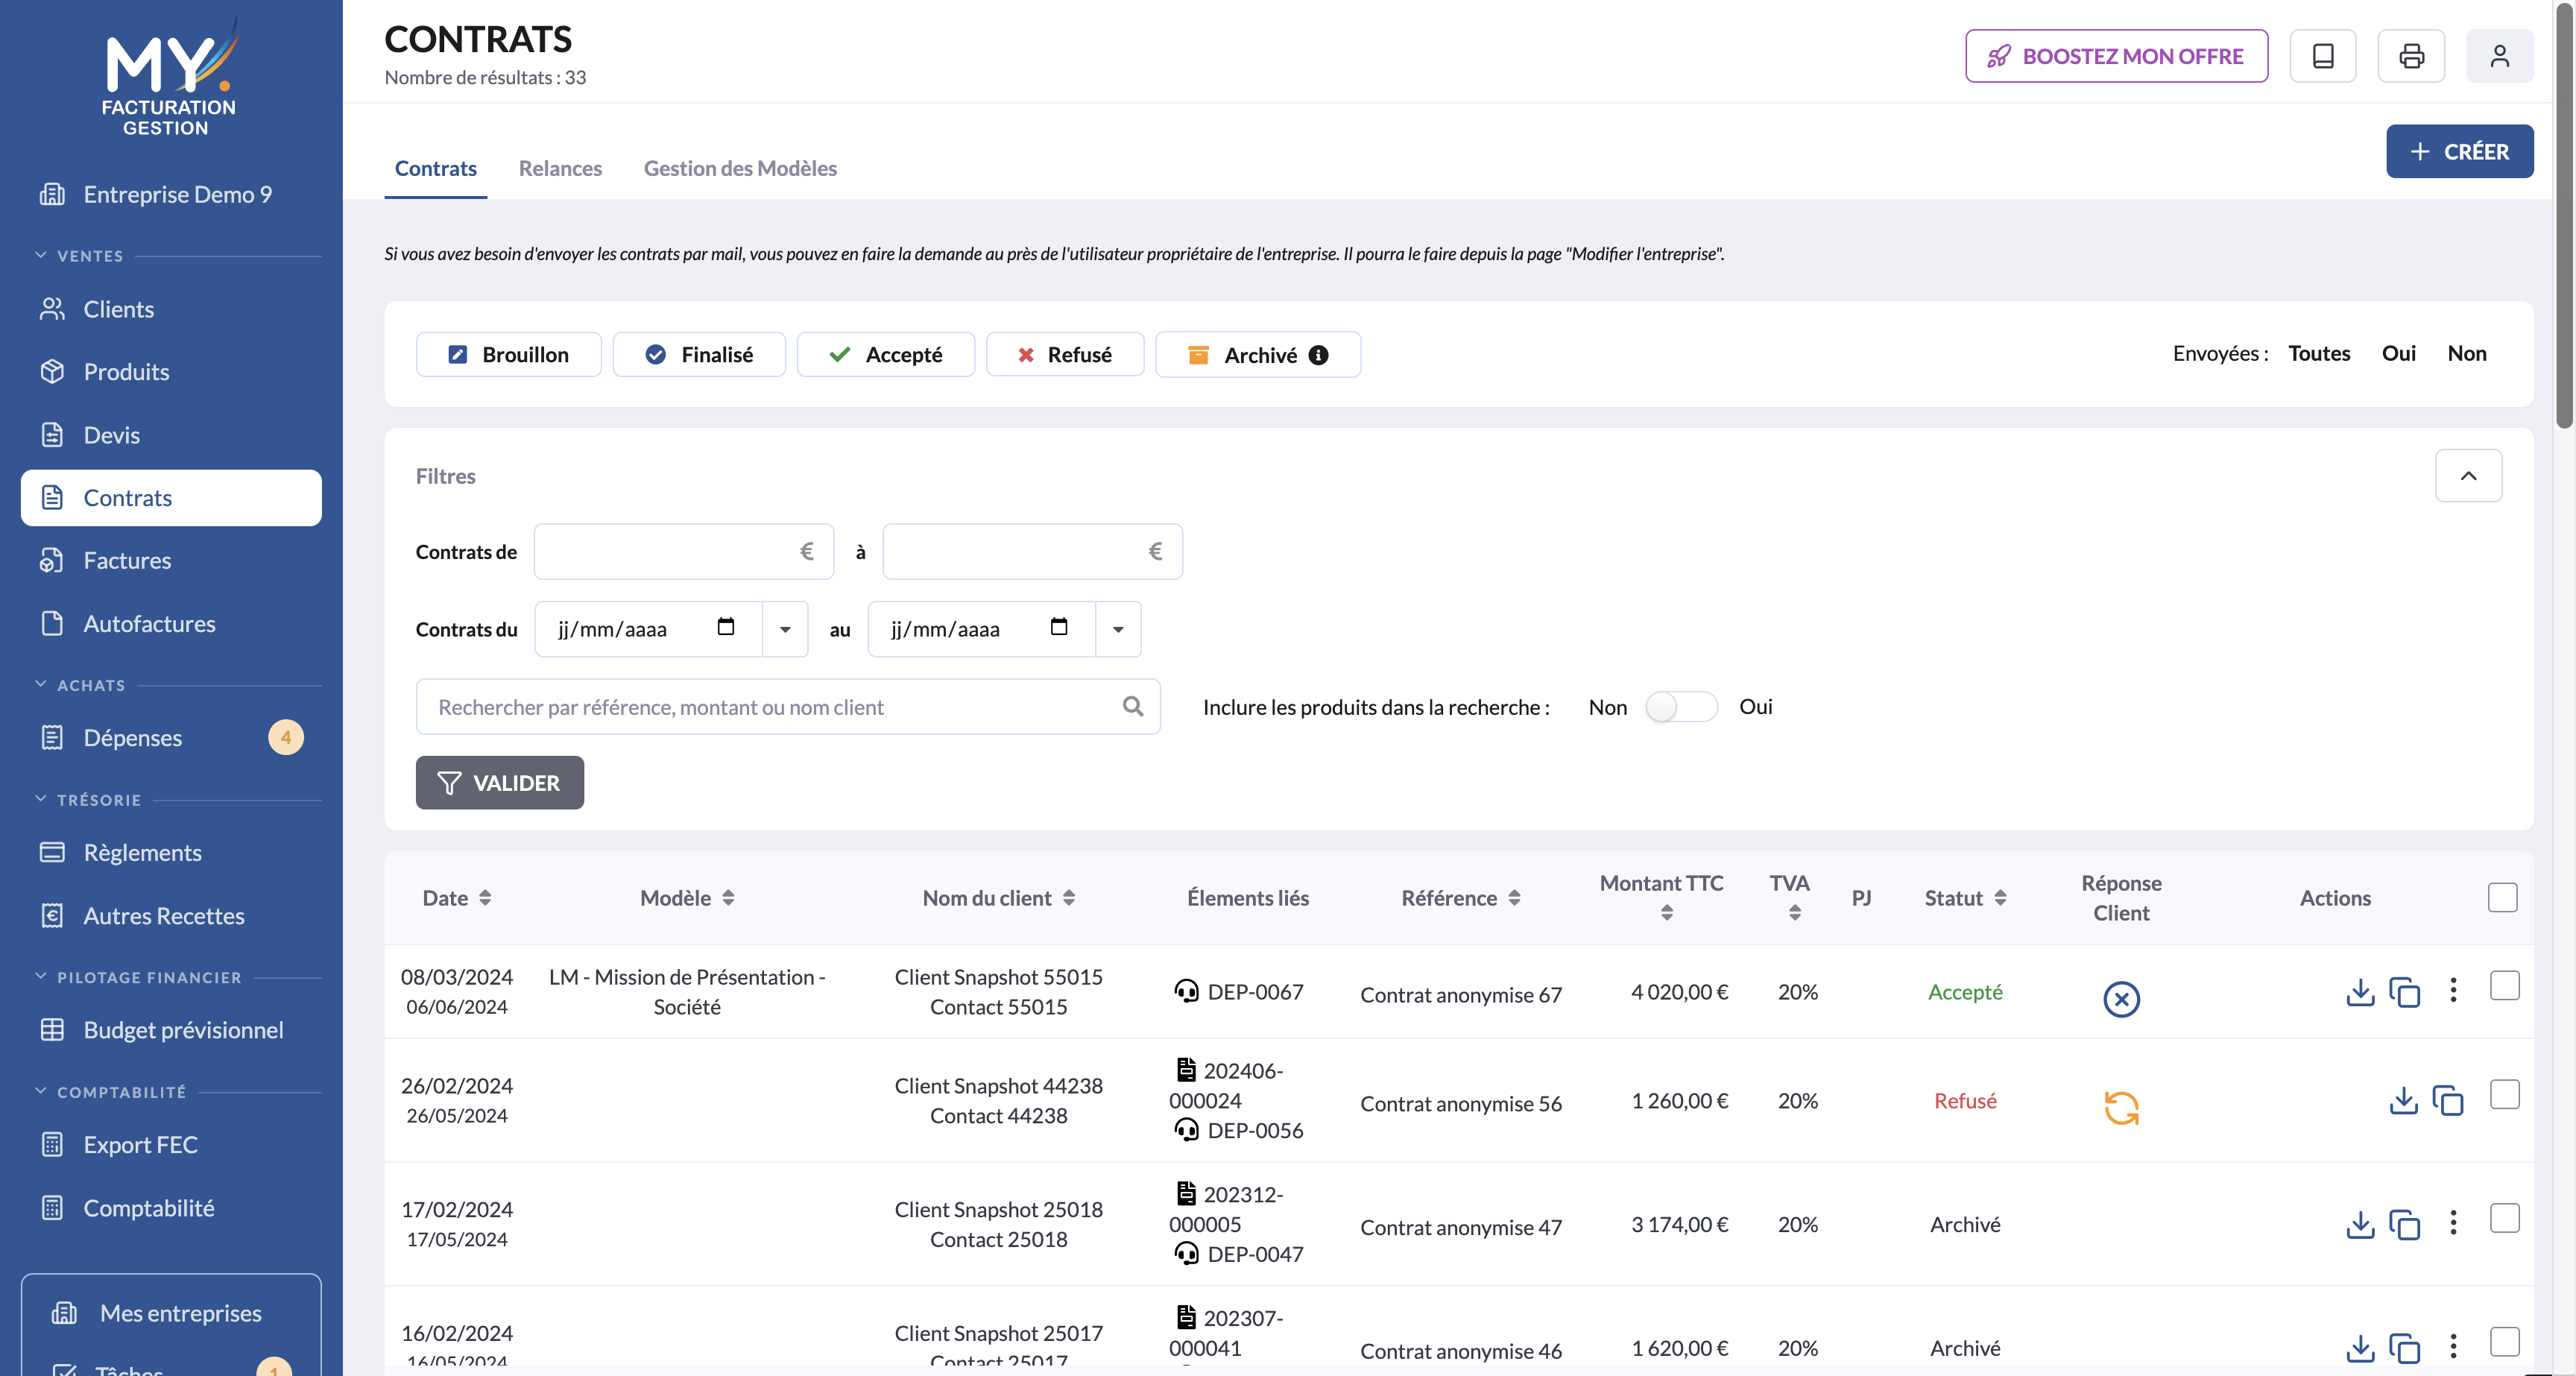Click the minimum amount Contrats de field

pos(683,551)
